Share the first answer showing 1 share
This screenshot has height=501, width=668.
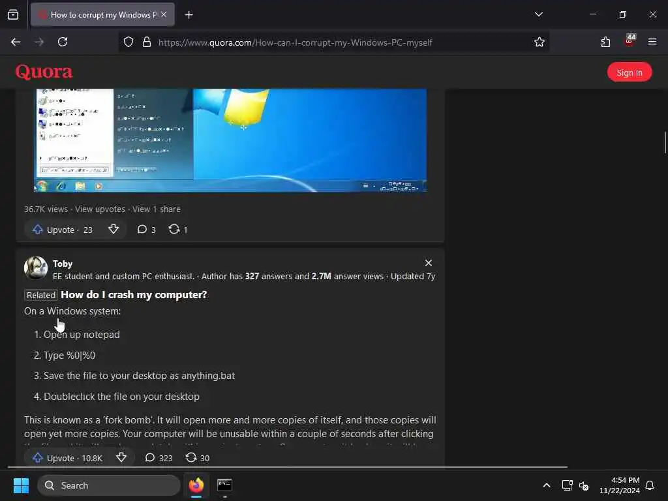pos(178,230)
